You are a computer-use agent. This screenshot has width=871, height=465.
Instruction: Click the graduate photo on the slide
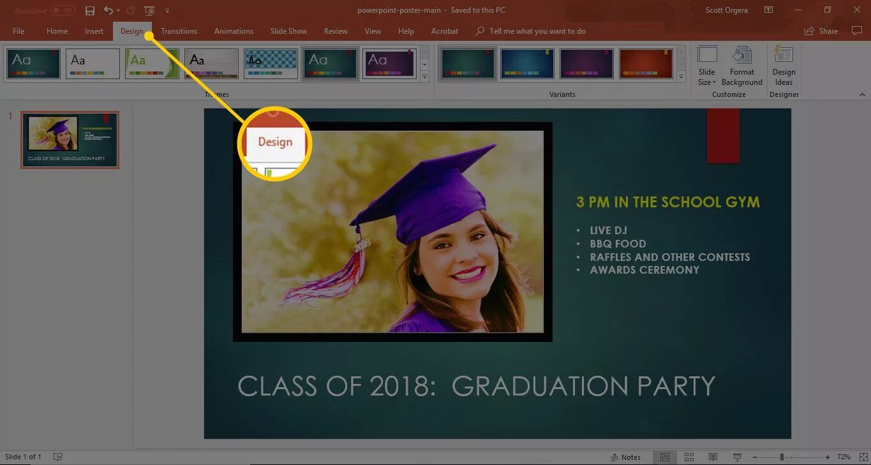coord(392,232)
